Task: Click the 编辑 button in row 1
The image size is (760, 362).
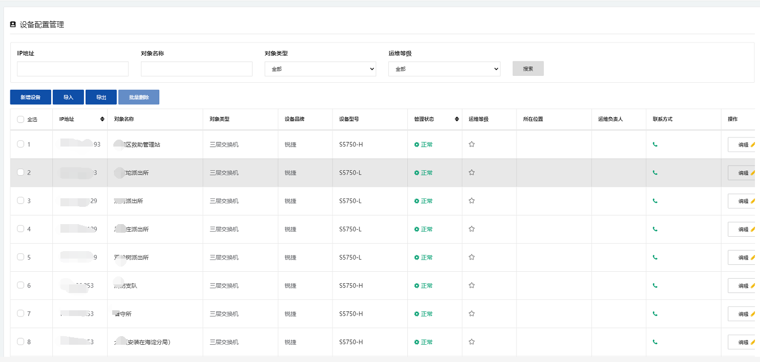Action: pos(743,145)
